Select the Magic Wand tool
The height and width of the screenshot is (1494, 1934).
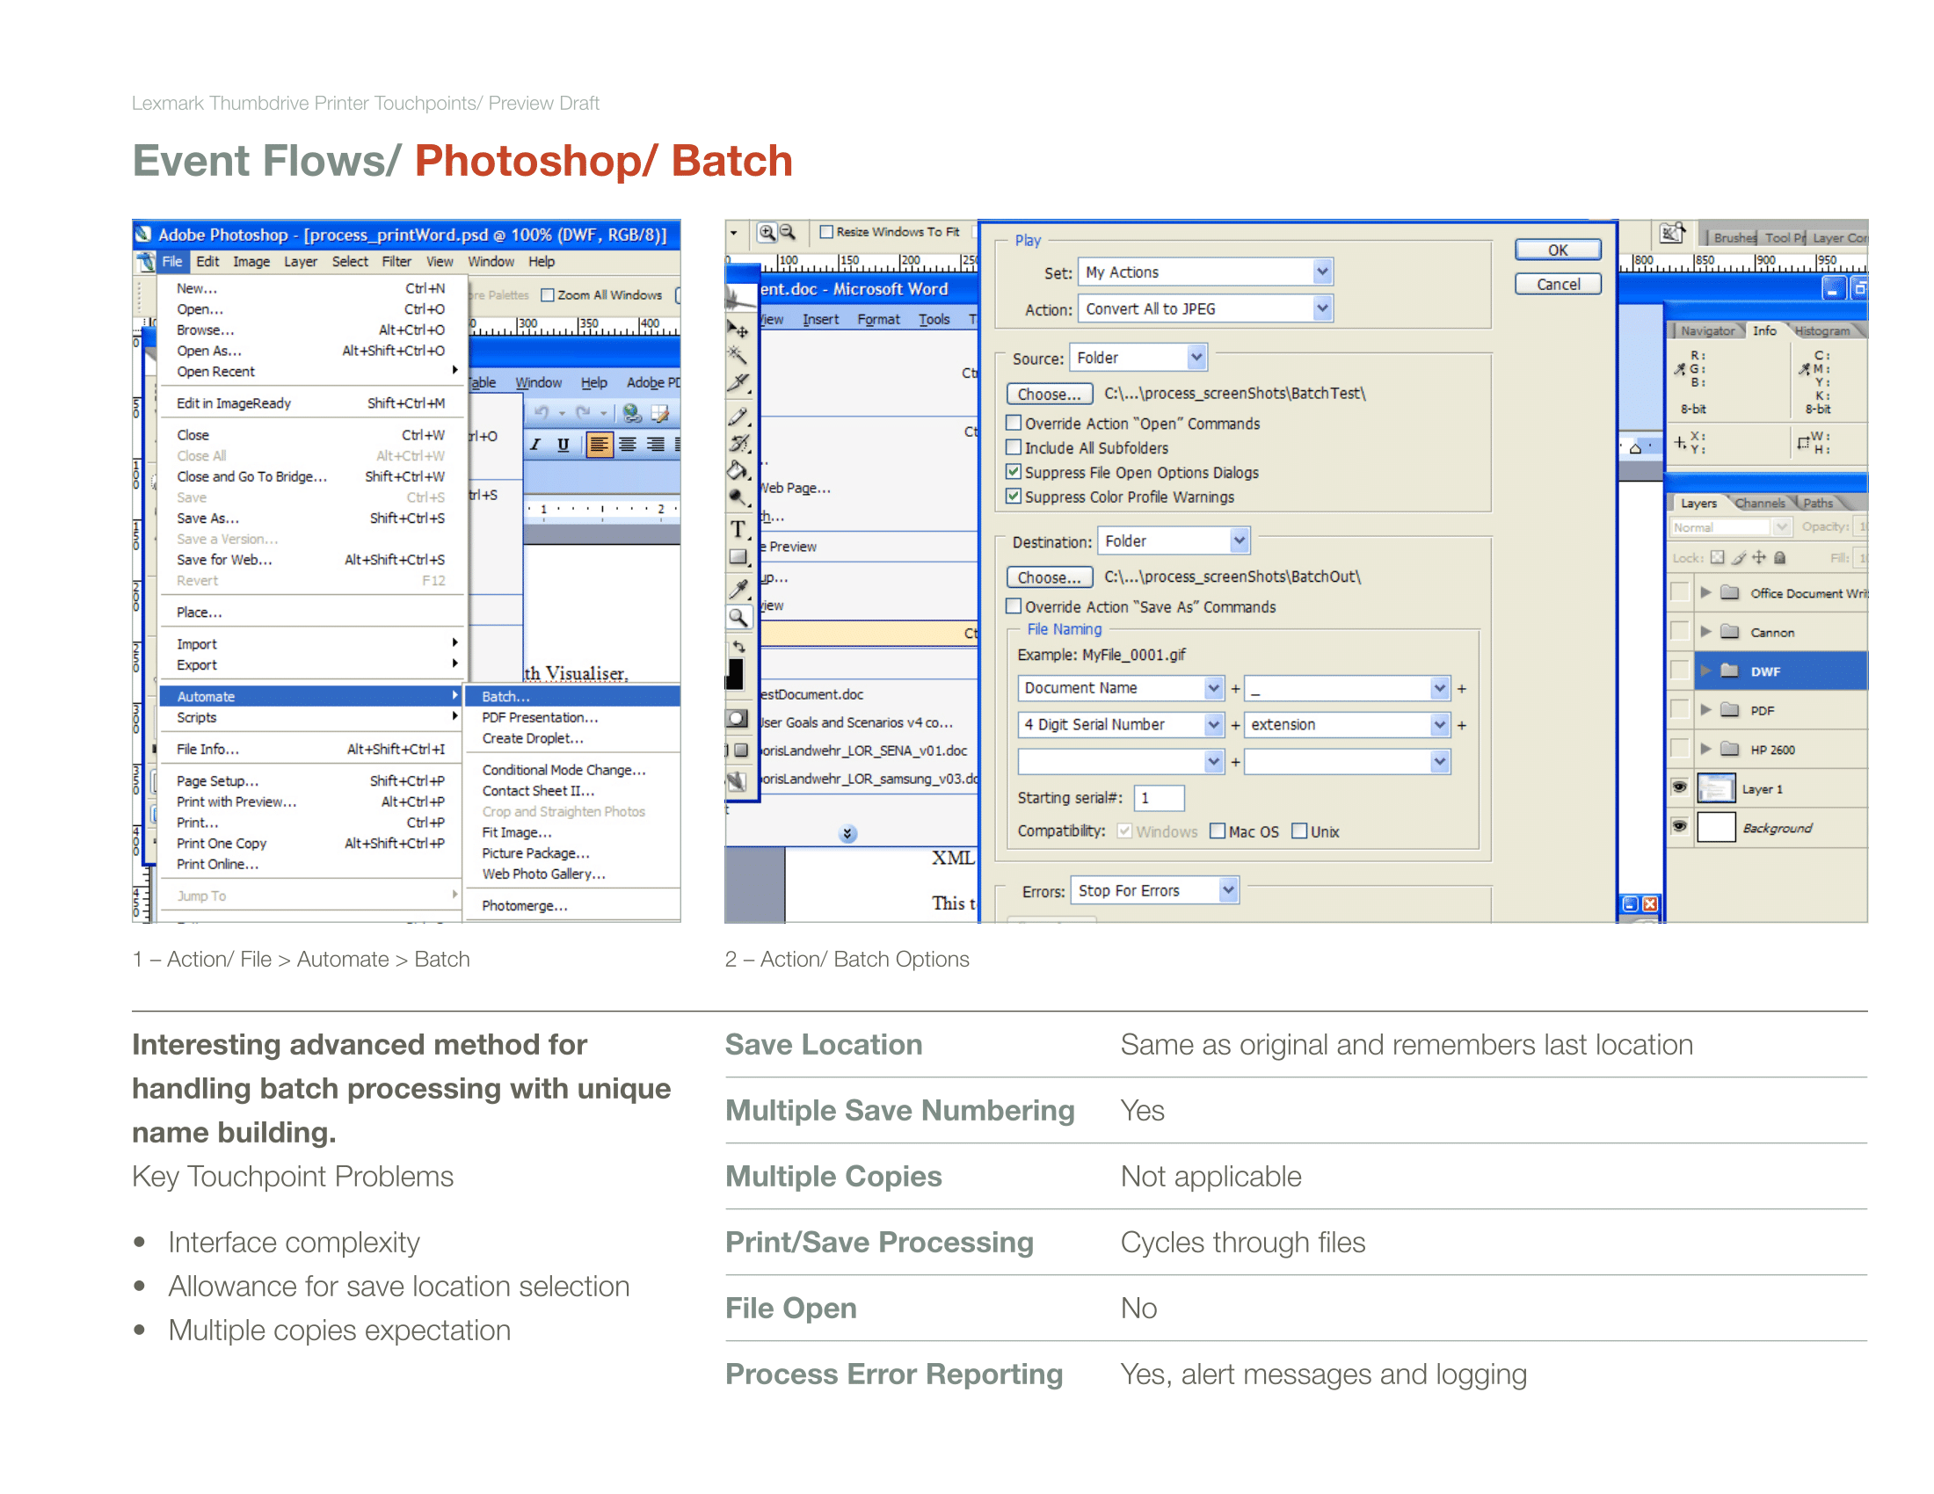click(738, 356)
